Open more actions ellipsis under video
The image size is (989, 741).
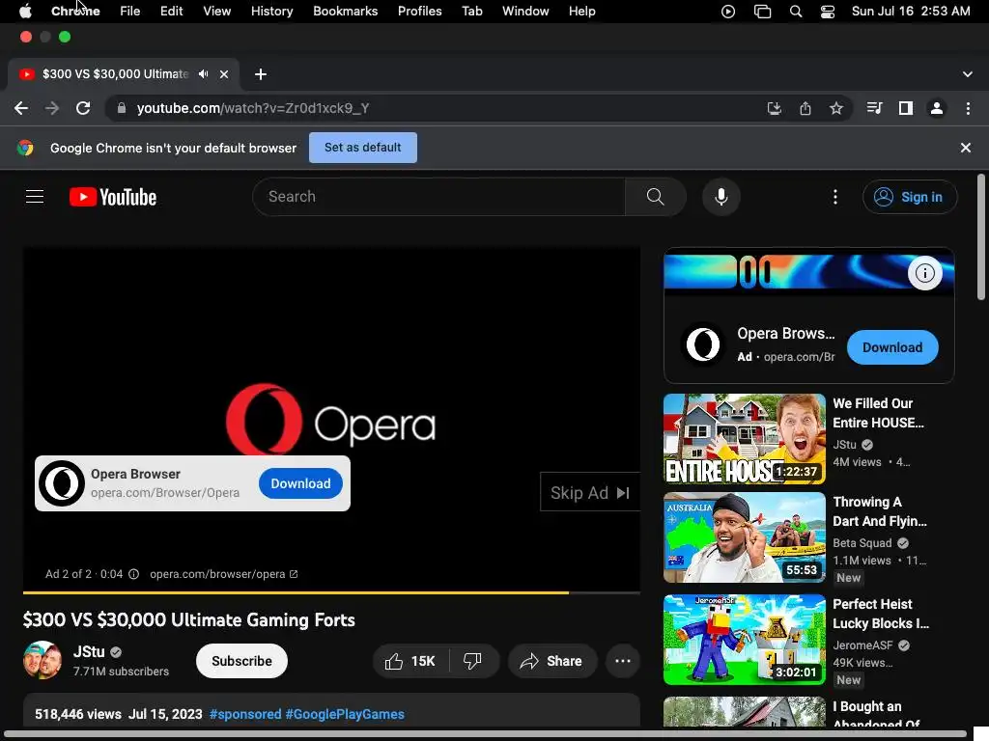623,661
